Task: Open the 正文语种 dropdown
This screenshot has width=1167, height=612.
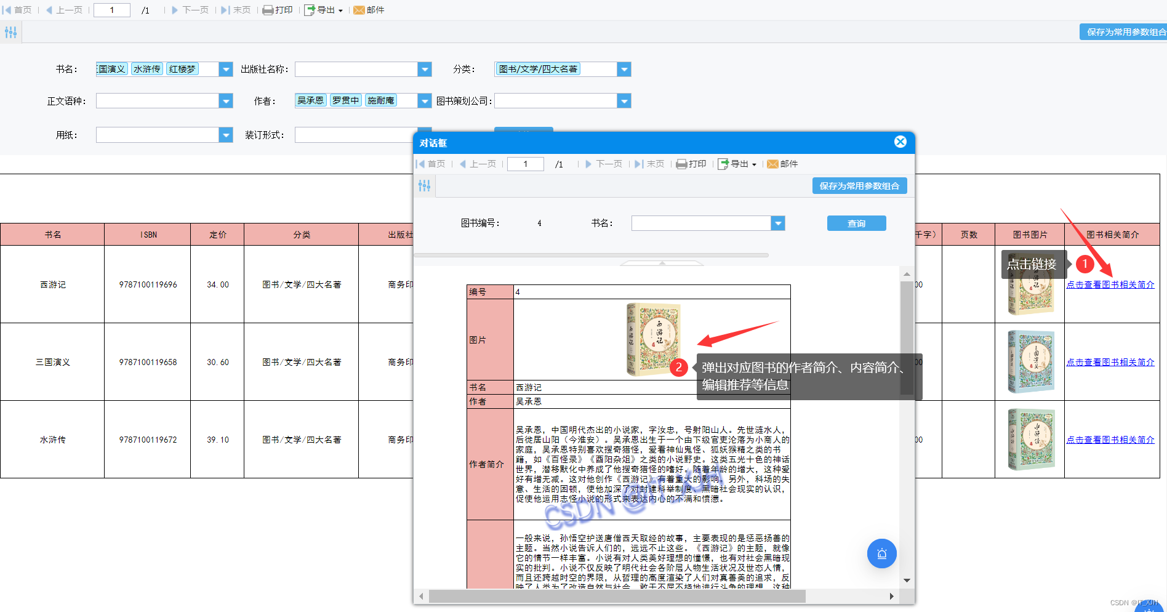Action: click(226, 101)
